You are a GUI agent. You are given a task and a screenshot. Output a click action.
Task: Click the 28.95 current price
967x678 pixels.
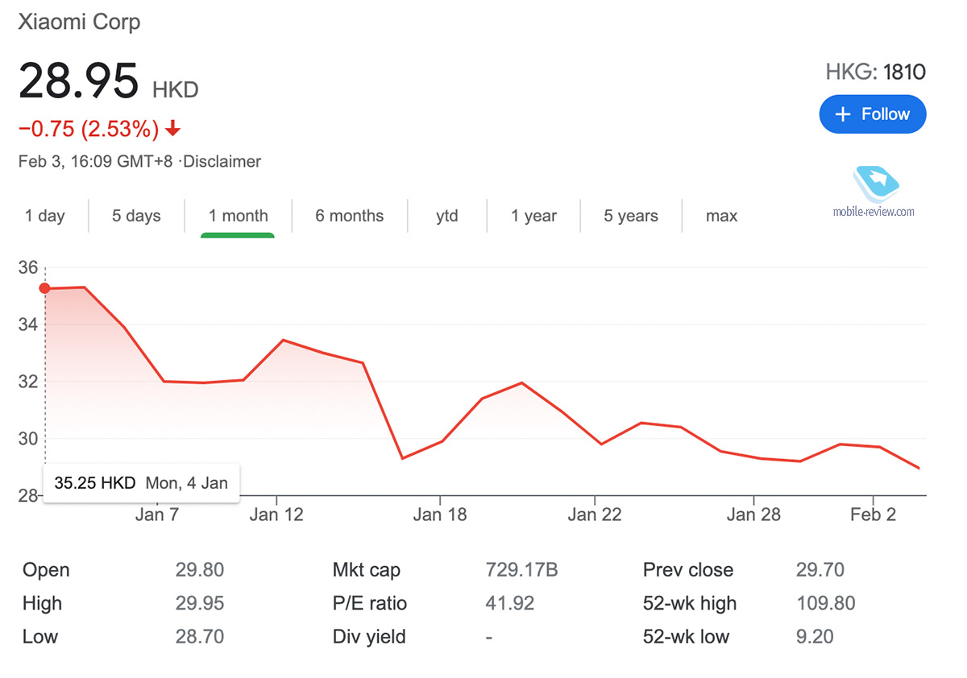[78, 81]
